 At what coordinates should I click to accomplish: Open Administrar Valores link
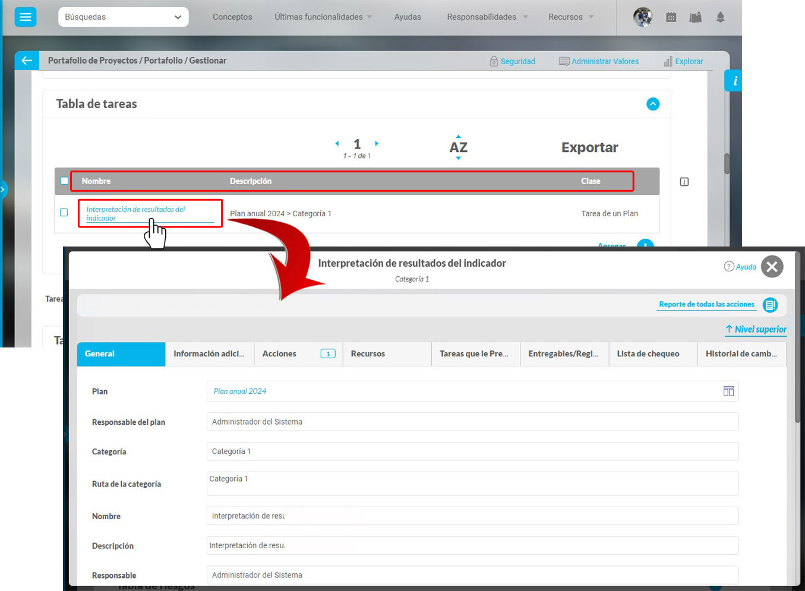click(x=599, y=61)
